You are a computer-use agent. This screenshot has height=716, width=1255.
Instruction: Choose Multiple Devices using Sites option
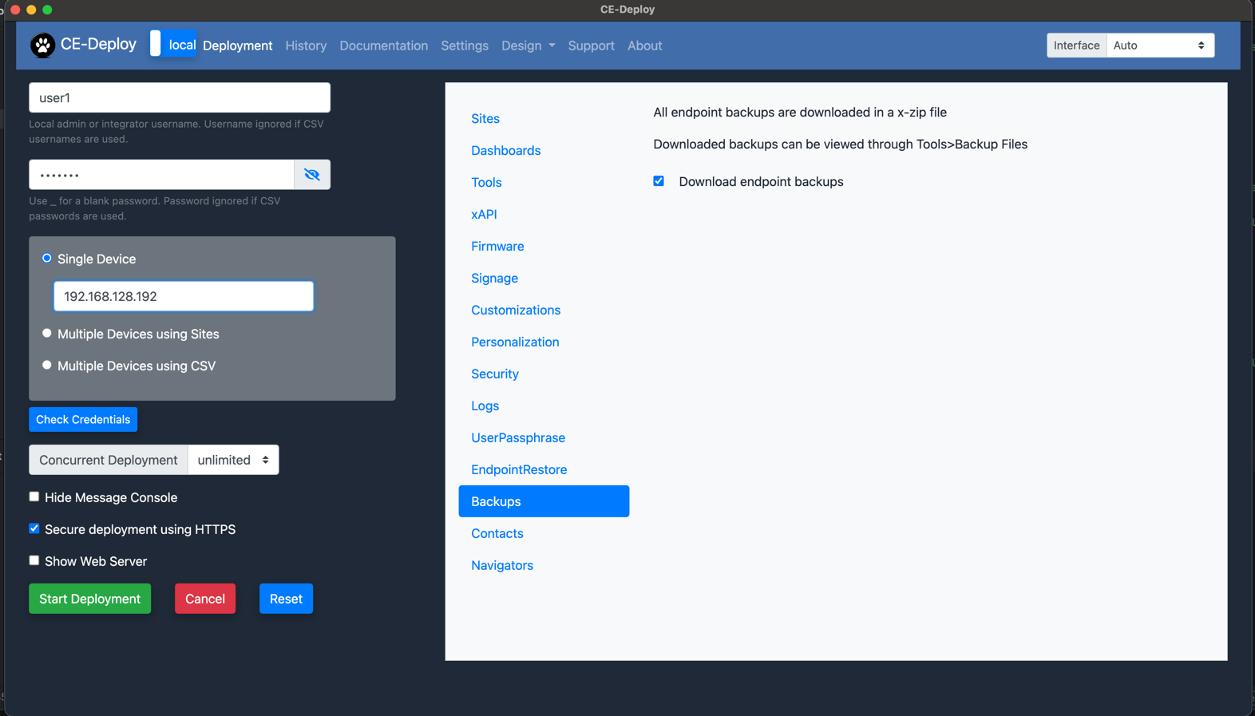(x=47, y=334)
